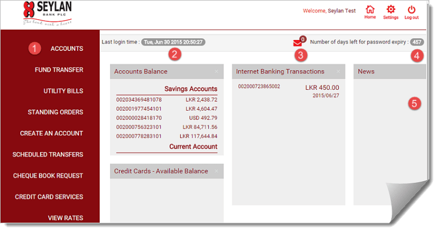Click balance LKR 4,604.47
The height and width of the screenshot is (231, 437).
pos(201,109)
